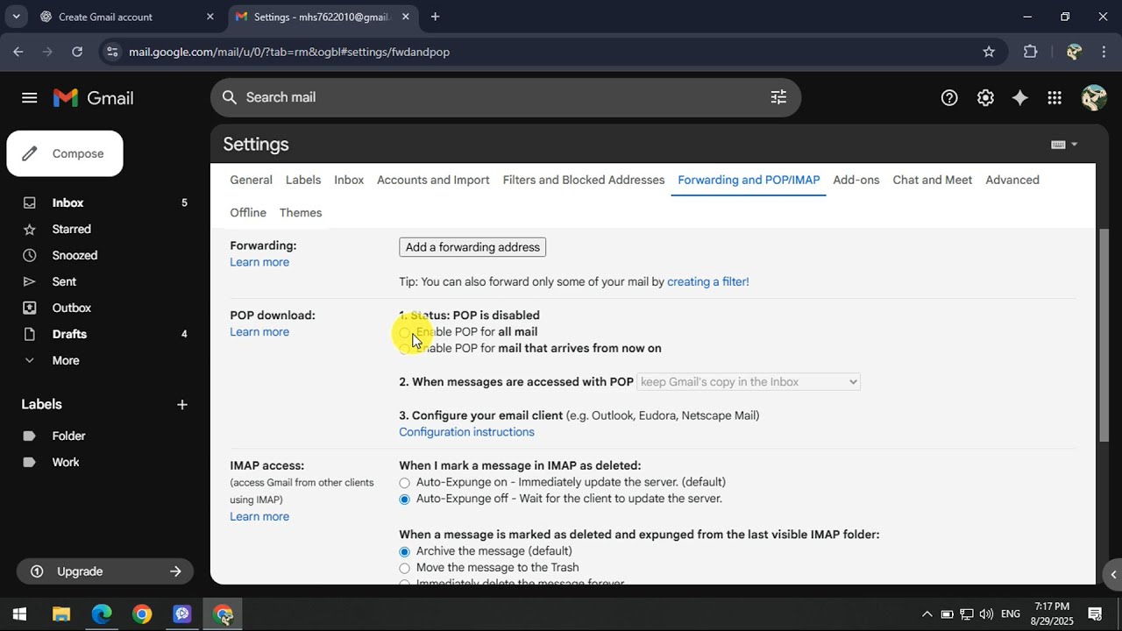Open Chrome profile avatar in the toolbar
This screenshot has width=1122, height=631.
(1074, 52)
